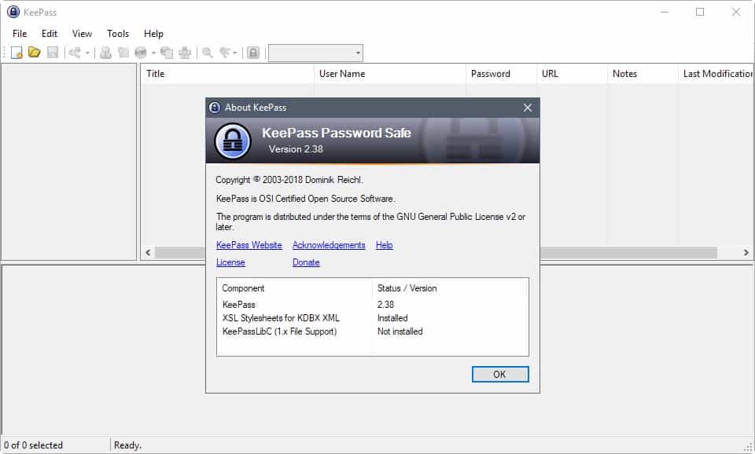Click the Show Entries toolbar icon

point(224,53)
